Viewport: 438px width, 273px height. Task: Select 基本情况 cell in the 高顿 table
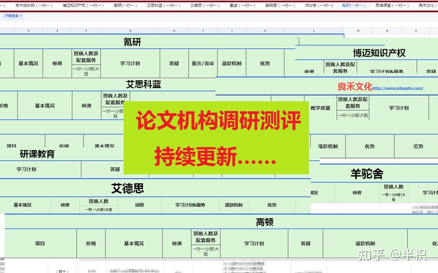[134, 243]
